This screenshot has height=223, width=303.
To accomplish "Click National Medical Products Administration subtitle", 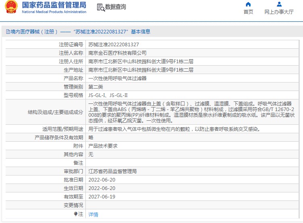I will click(54, 12).
